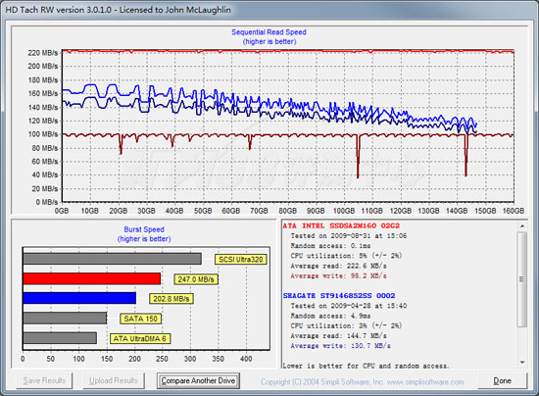The height and width of the screenshot is (396, 539).
Task: Click the Upload Results button
Action: pyautogui.click(x=114, y=381)
